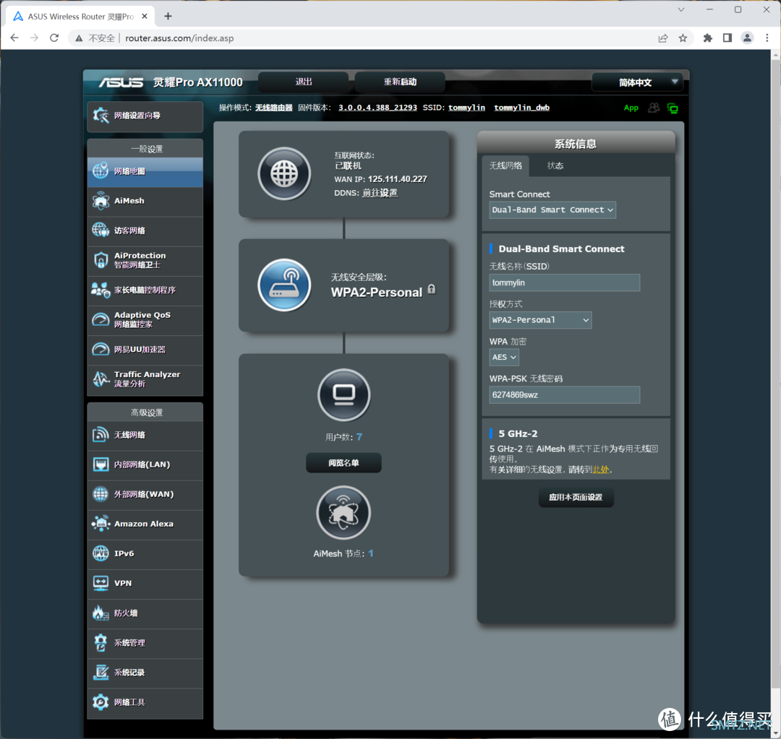
Task: Open the operation mode 无线路由器 link
Action: (x=274, y=108)
